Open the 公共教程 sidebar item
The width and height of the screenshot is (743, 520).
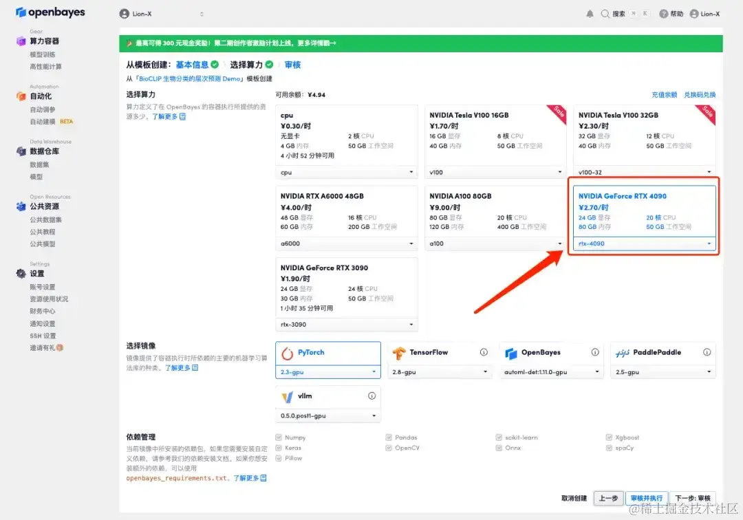(43, 232)
